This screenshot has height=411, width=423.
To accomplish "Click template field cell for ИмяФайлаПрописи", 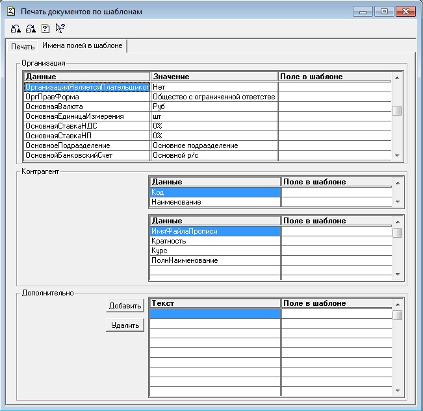I will 336,231.
